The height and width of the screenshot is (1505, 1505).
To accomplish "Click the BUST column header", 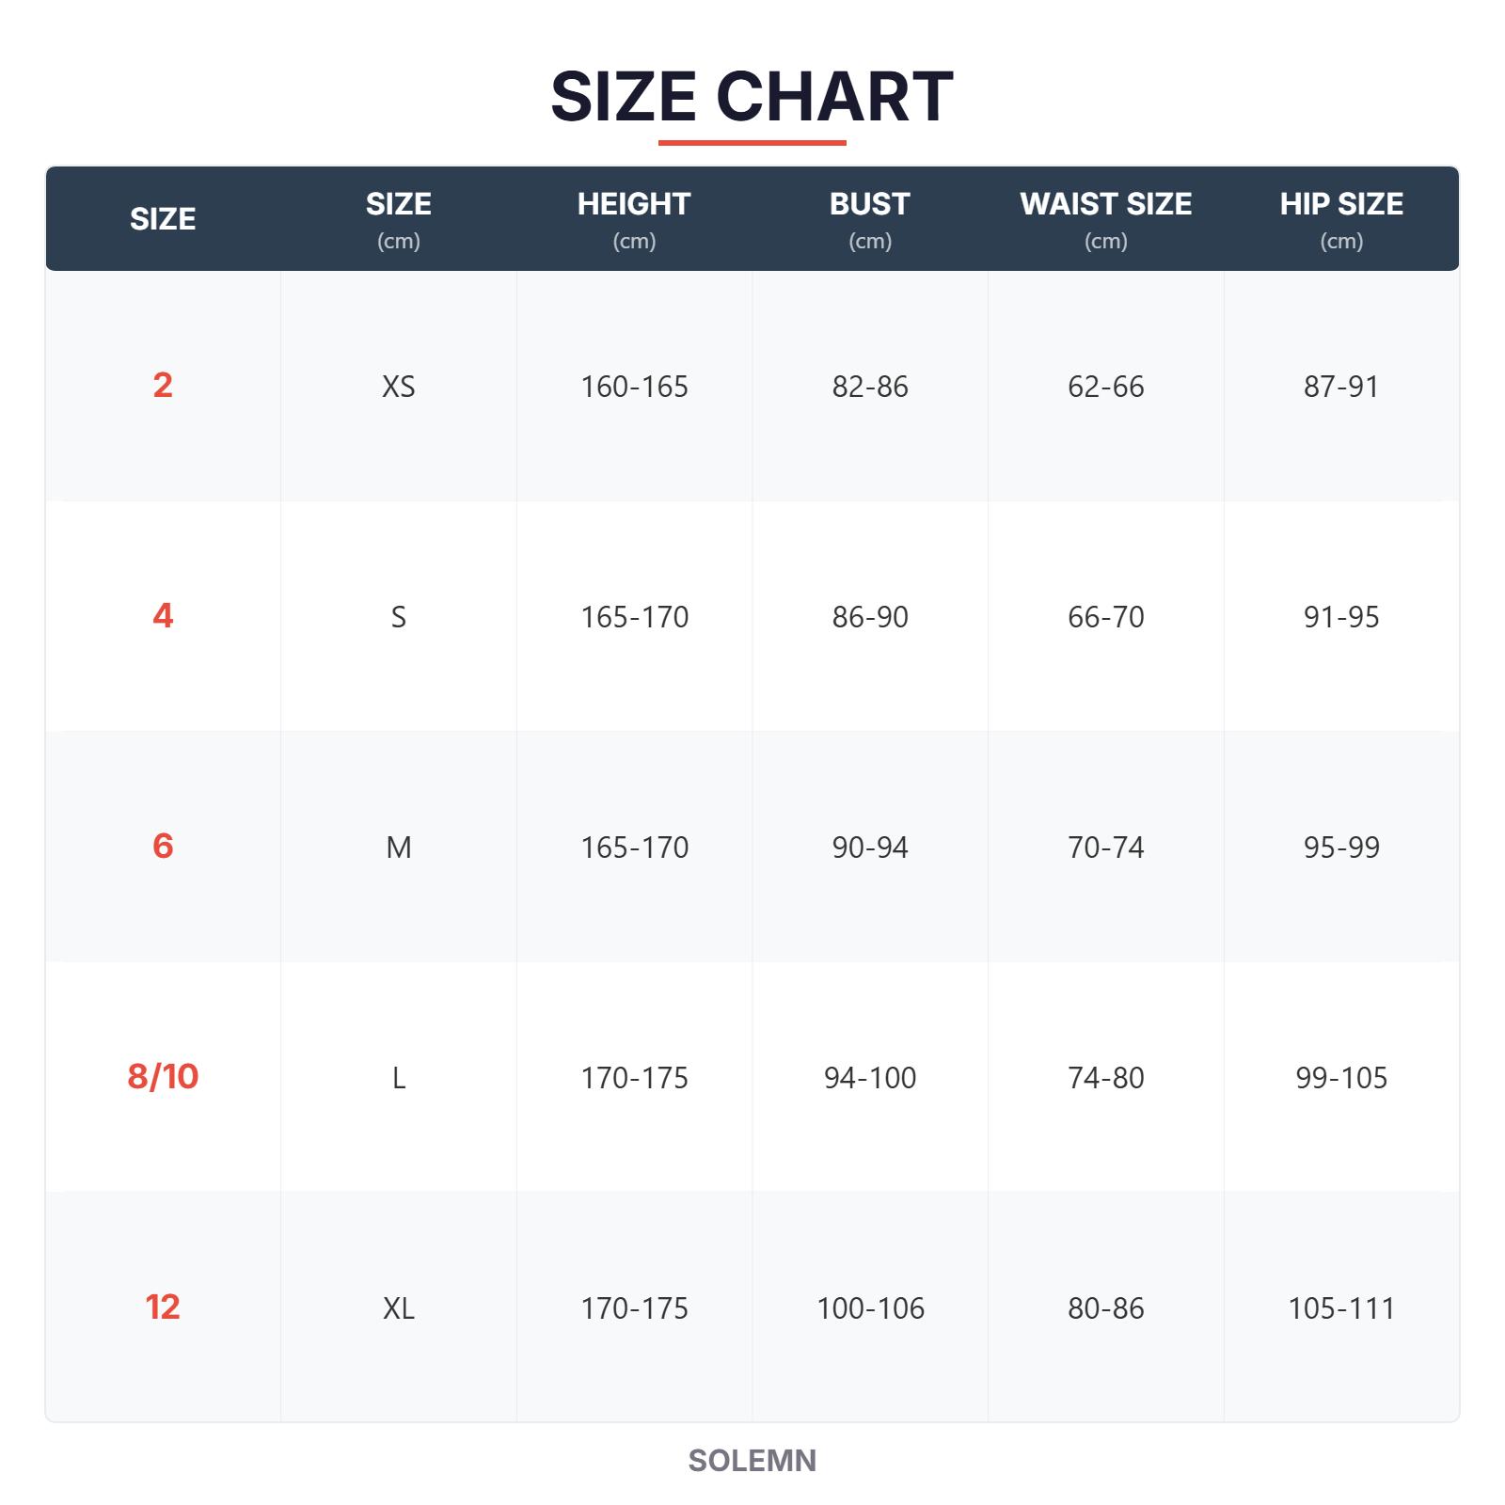I will [x=870, y=218].
